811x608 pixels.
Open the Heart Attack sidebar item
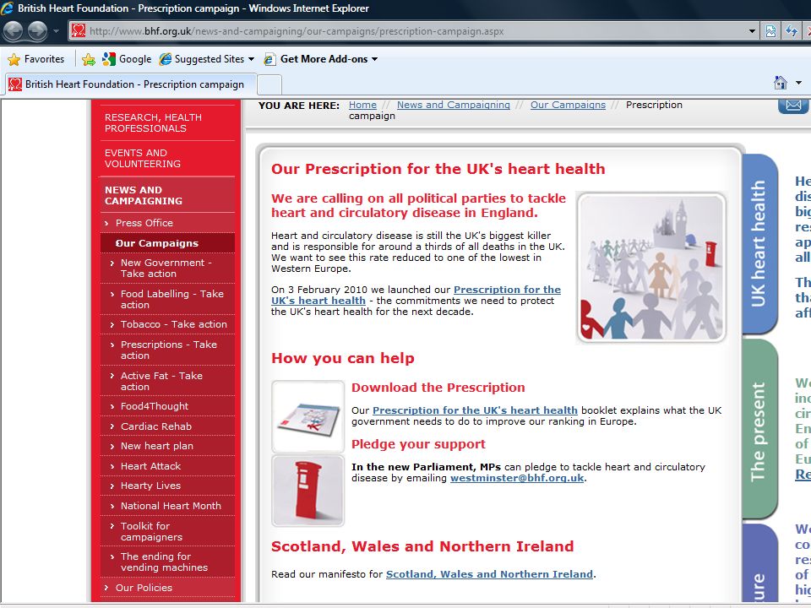tap(167, 466)
